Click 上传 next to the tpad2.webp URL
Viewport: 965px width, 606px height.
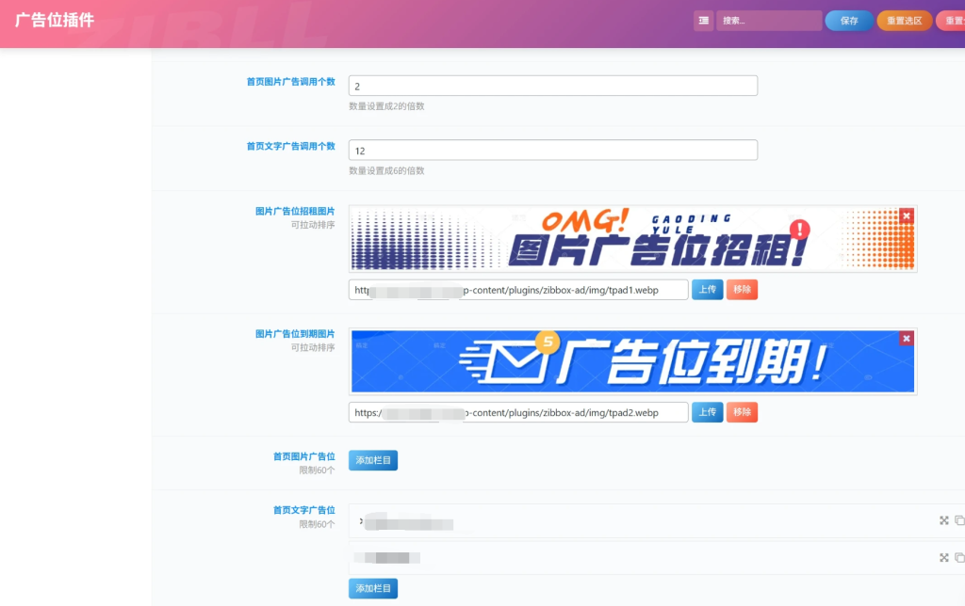[x=707, y=412]
